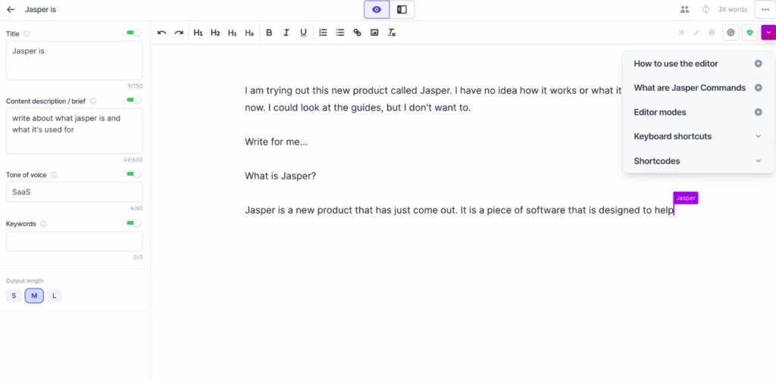776x381 pixels.
Task: Open the collaborators people icon
Action: pyautogui.click(x=684, y=9)
